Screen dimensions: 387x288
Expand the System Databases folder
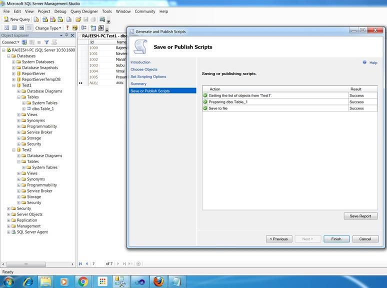13,61
